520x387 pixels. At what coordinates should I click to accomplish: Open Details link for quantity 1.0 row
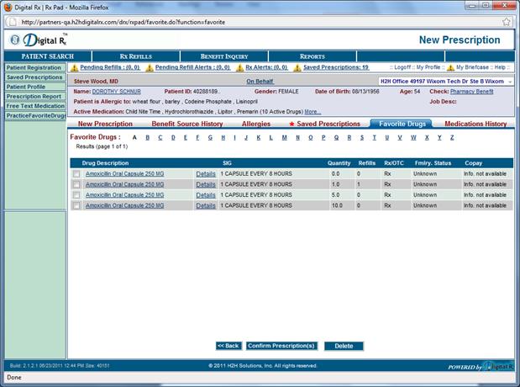[206, 184]
